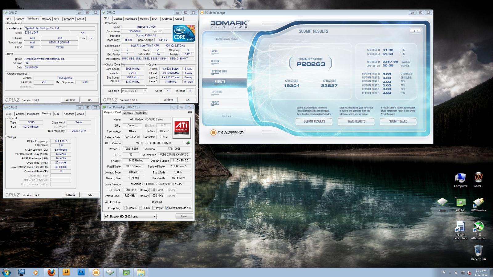Screen dimensions: 493x277
Task: Toggle the OpenCL checkbox in GPU-Z
Action: (x=125, y=208)
